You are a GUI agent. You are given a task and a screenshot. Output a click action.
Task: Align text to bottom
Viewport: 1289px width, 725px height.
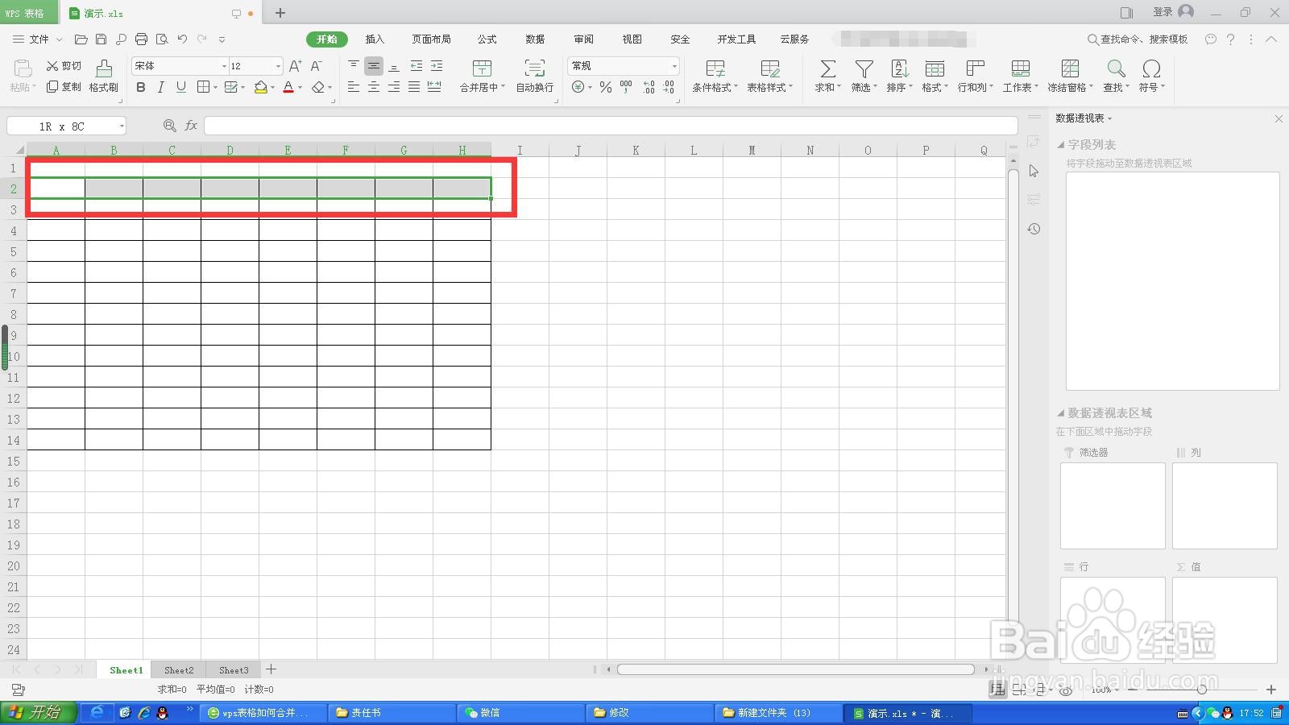point(394,66)
